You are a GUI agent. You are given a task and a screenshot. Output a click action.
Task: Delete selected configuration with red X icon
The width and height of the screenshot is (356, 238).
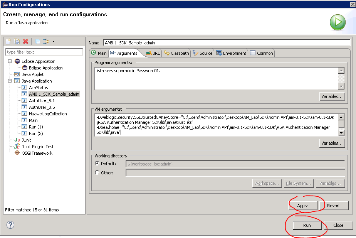pyautogui.click(x=26, y=41)
